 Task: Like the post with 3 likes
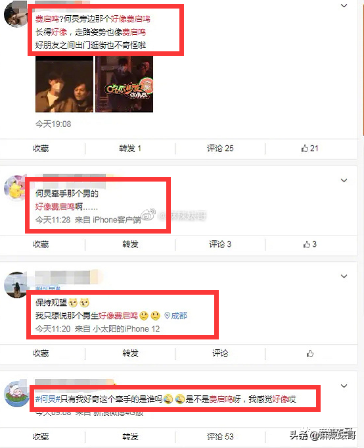click(309, 244)
